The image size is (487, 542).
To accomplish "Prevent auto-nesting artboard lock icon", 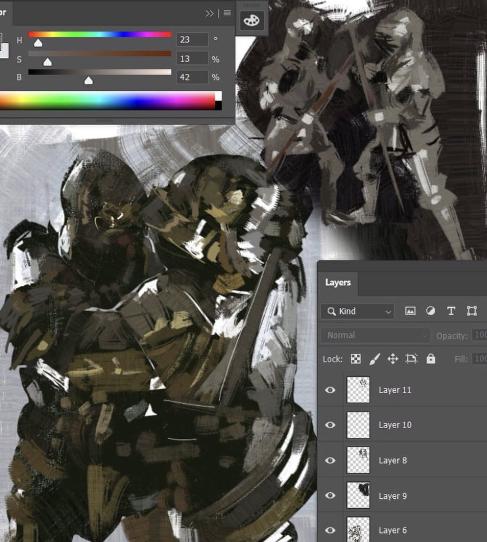I will [411, 359].
